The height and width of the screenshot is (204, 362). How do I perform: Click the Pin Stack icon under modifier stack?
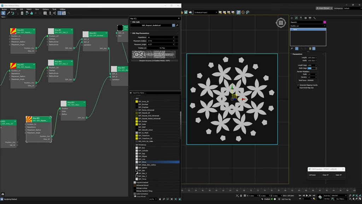[292, 49]
